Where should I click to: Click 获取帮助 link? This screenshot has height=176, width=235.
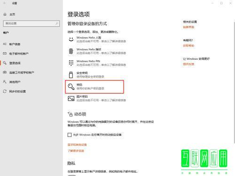point(188,46)
